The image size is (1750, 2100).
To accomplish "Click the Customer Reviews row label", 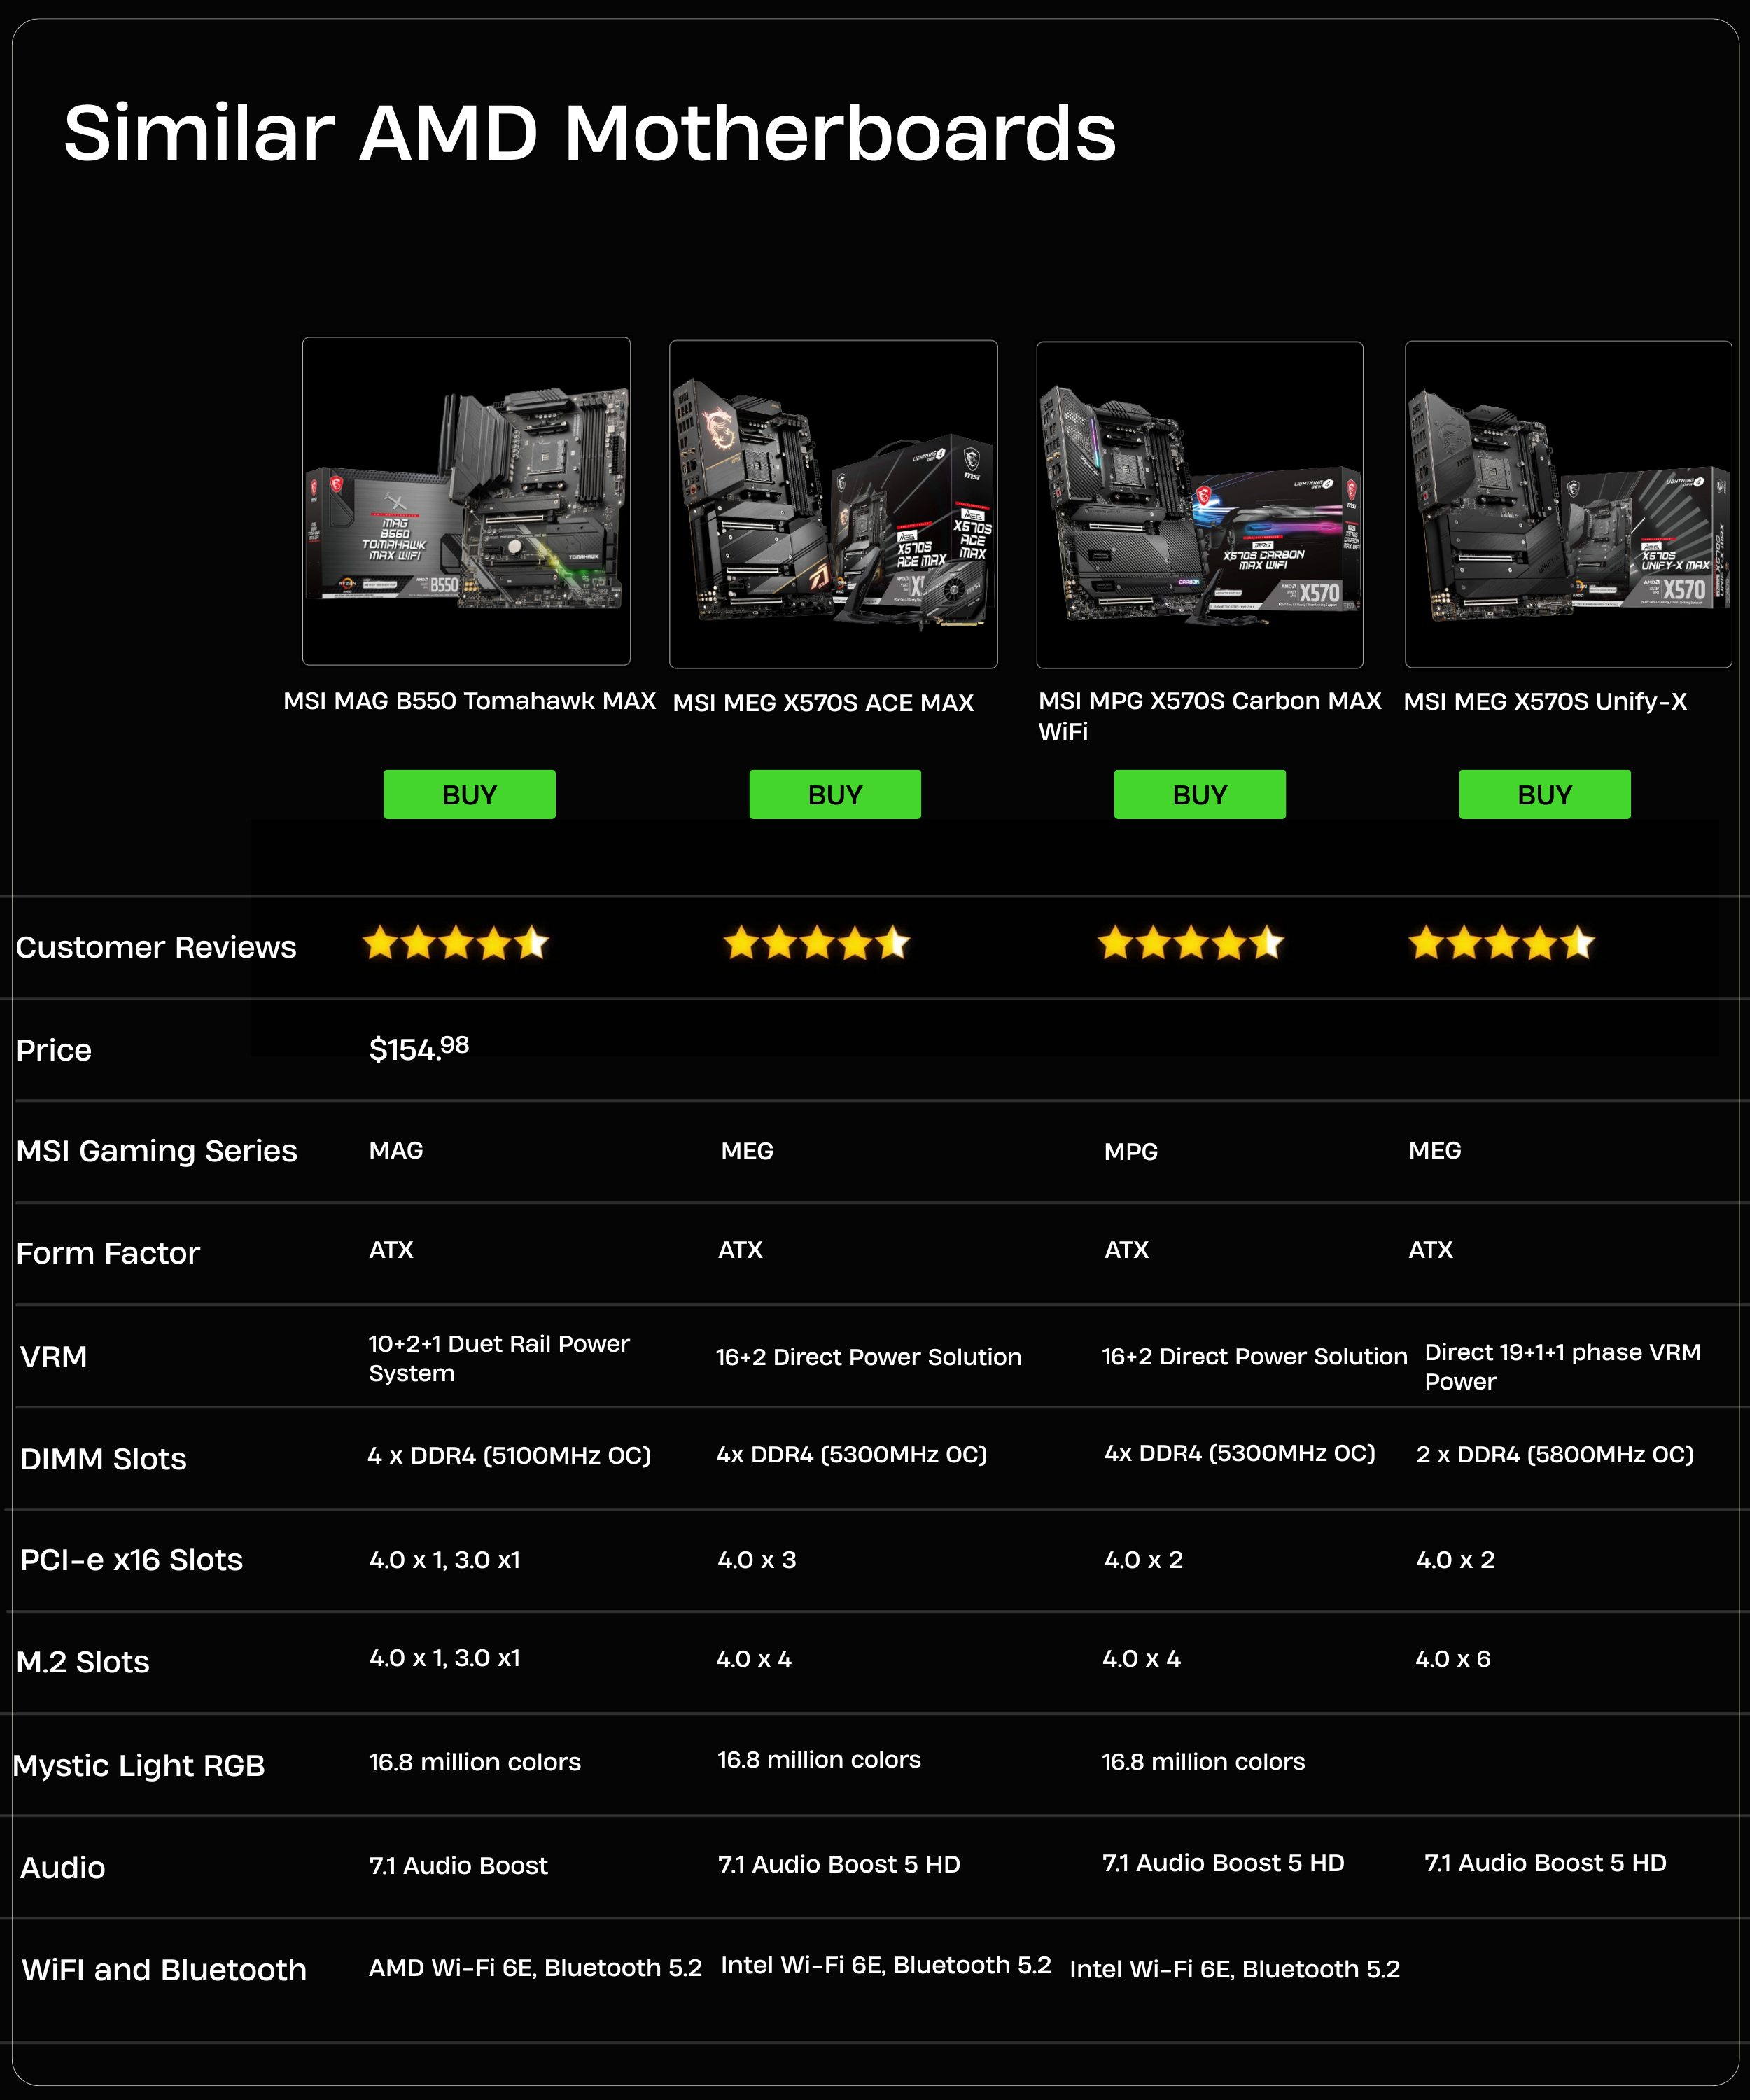I will (156, 947).
